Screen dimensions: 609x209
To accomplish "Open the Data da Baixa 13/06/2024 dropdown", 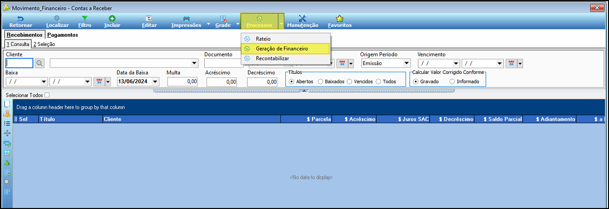I will coord(155,82).
